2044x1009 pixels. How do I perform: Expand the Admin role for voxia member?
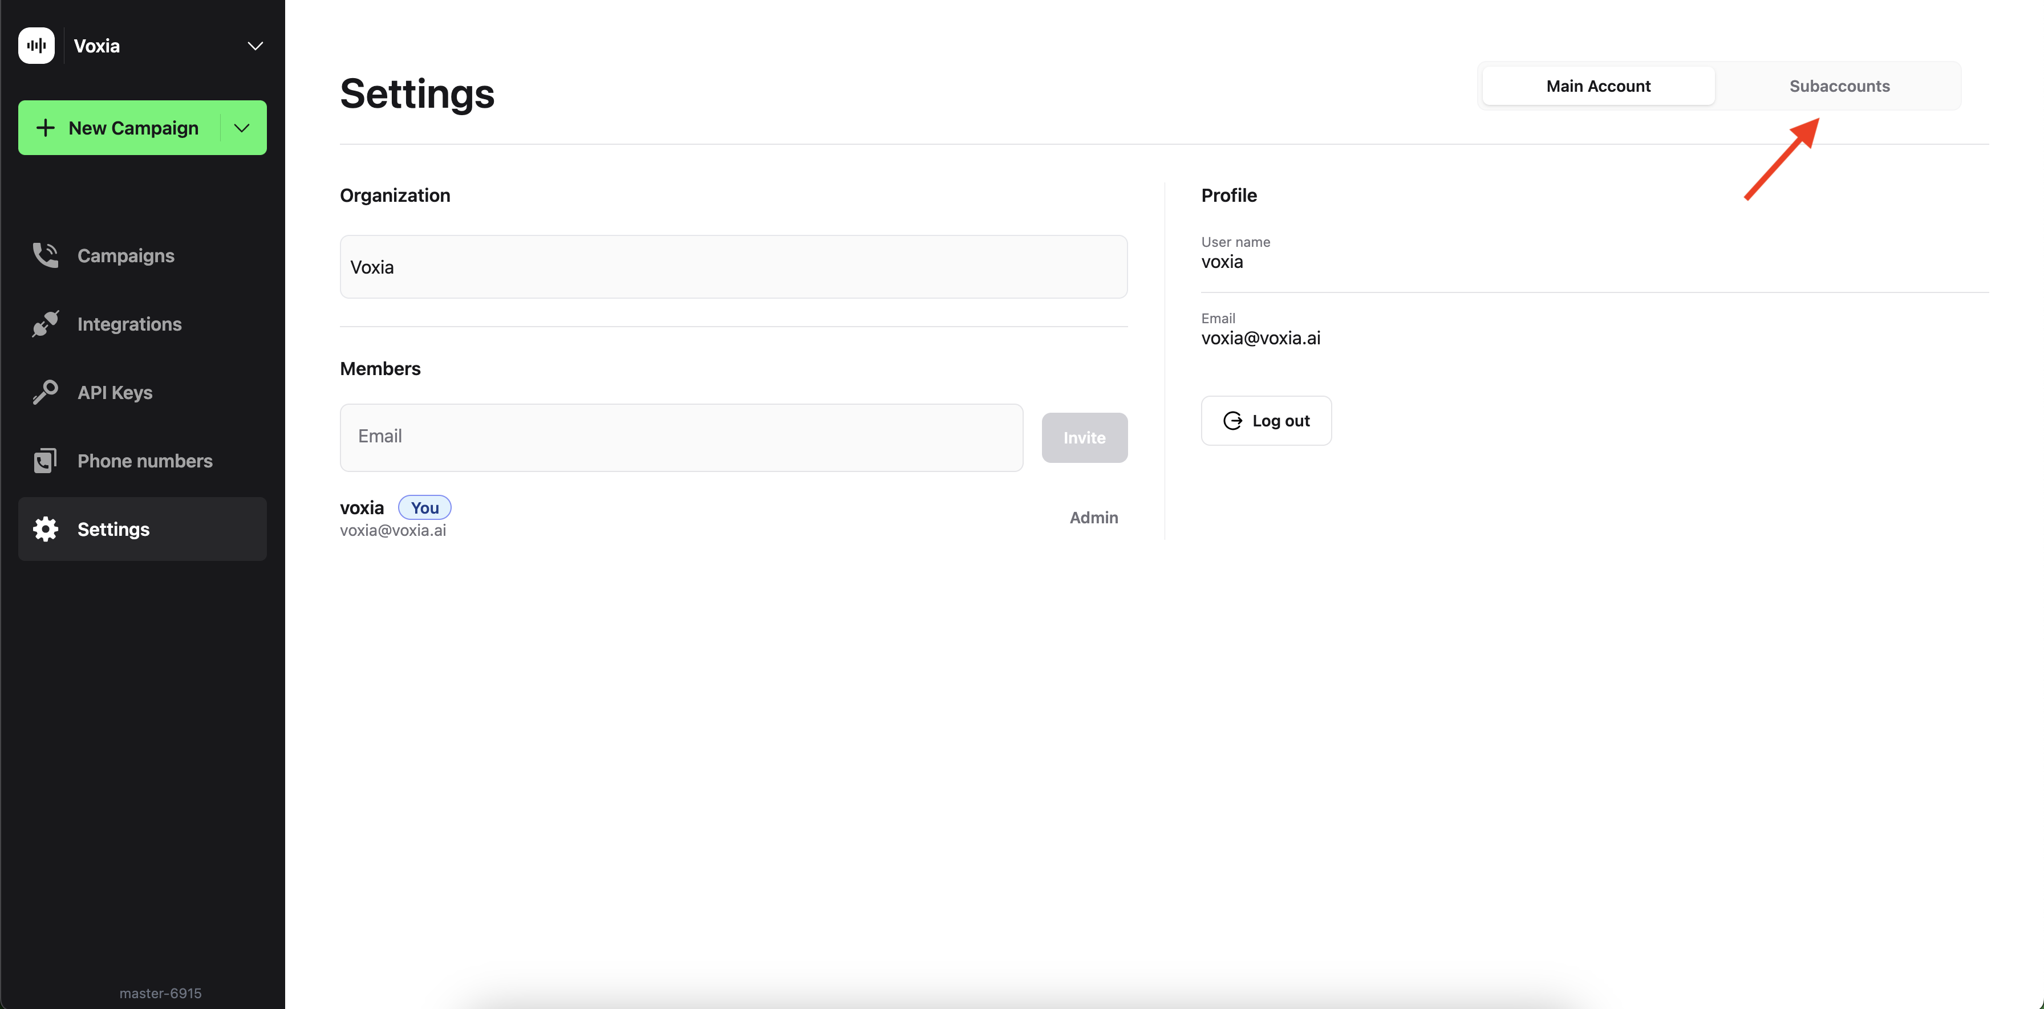click(x=1093, y=517)
